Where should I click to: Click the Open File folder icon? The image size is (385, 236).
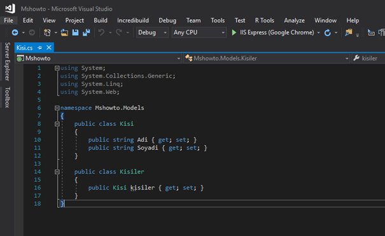[64, 32]
